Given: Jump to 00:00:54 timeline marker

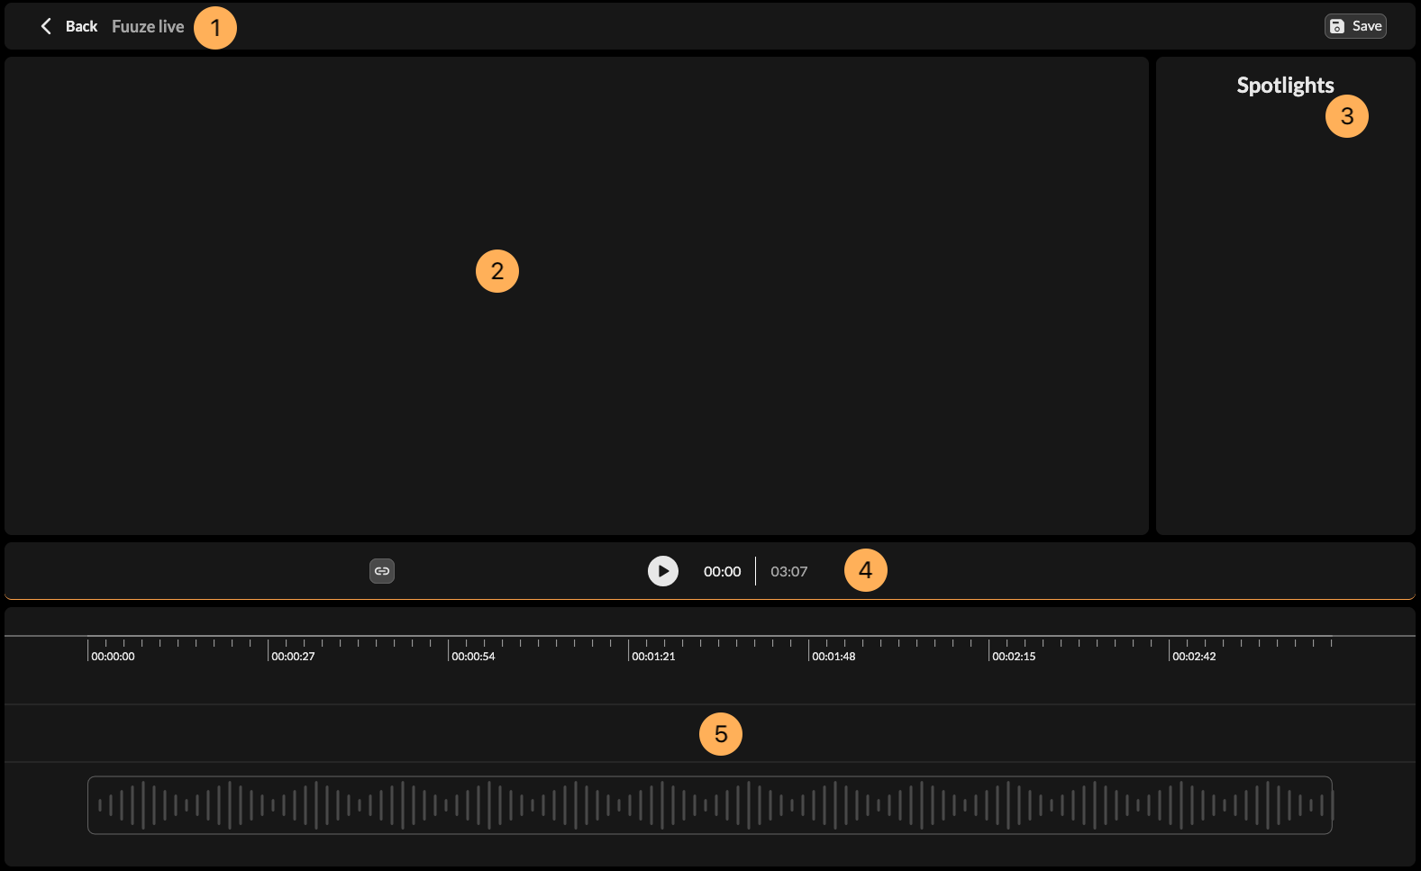Looking at the screenshot, I should coord(473,657).
